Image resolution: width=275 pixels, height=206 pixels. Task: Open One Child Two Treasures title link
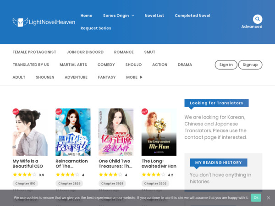115,163
